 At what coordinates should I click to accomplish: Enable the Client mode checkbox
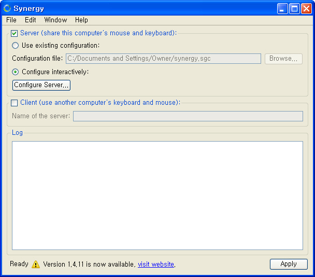click(x=15, y=103)
